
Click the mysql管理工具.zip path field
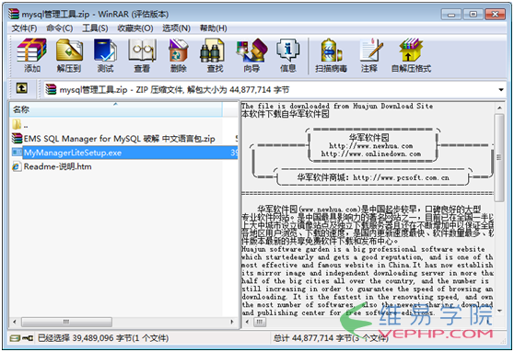pos(275,90)
